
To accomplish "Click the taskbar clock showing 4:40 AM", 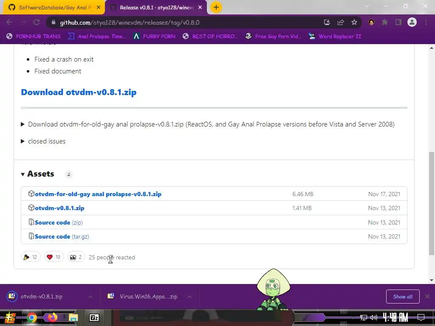I will (x=395, y=318).
